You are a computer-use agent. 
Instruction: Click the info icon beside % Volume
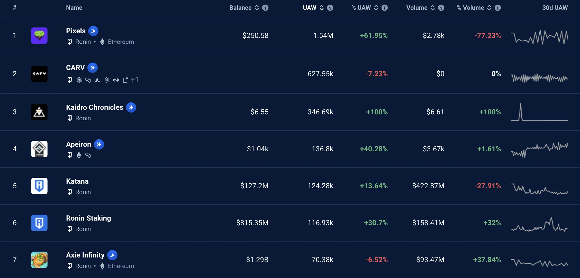tap(498, 8)
